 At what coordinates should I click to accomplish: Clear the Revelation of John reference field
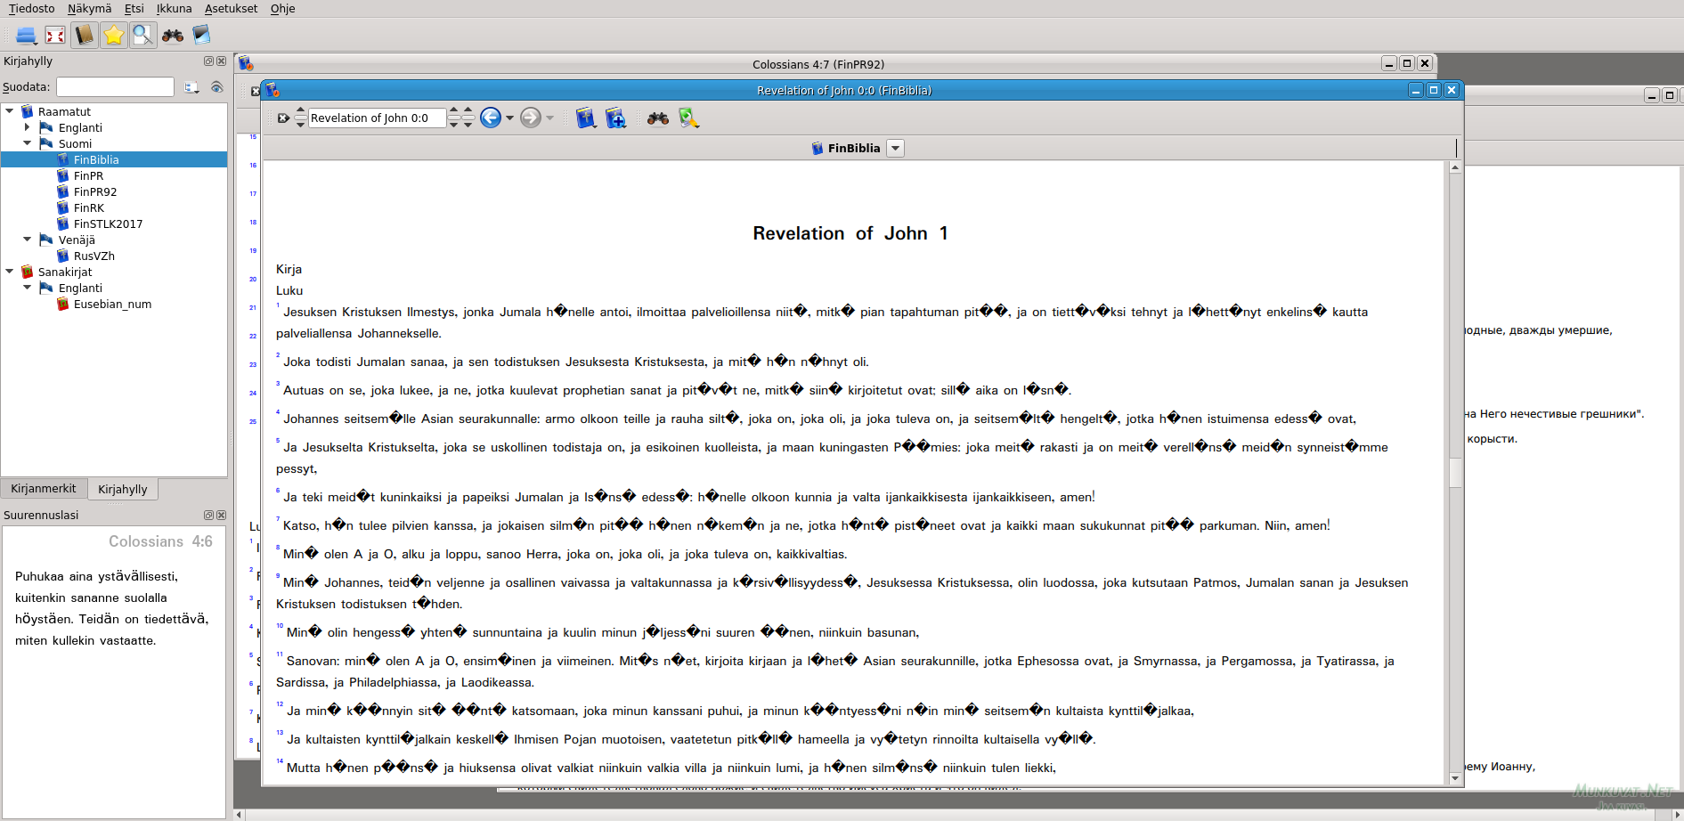pos(283,118)
